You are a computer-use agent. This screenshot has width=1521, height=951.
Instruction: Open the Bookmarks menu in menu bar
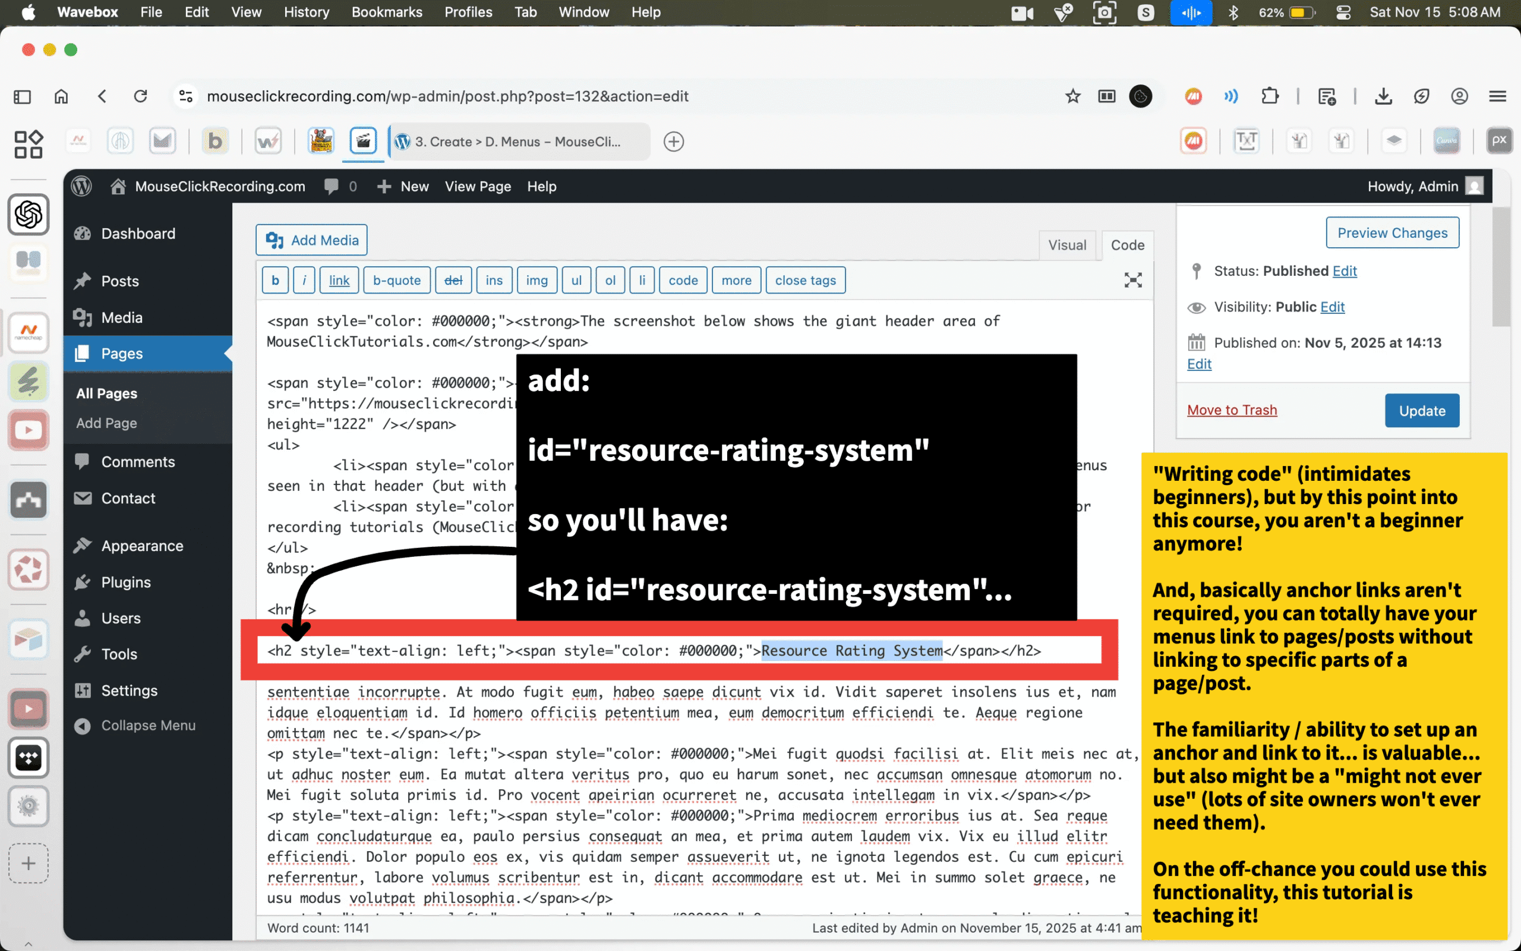387,12
